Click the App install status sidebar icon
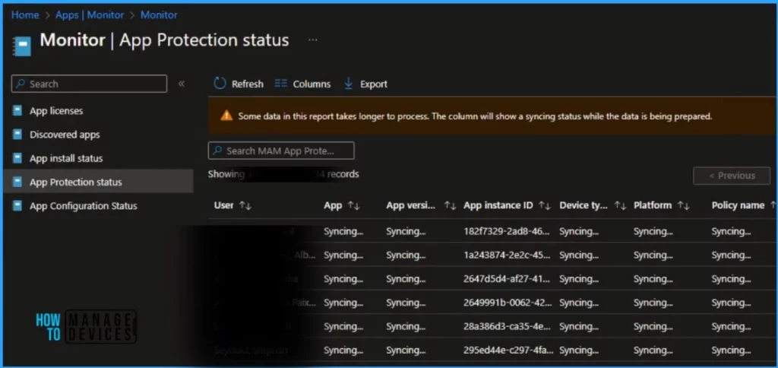This screenshot has width=778, height=368. [x=17, y=158]
